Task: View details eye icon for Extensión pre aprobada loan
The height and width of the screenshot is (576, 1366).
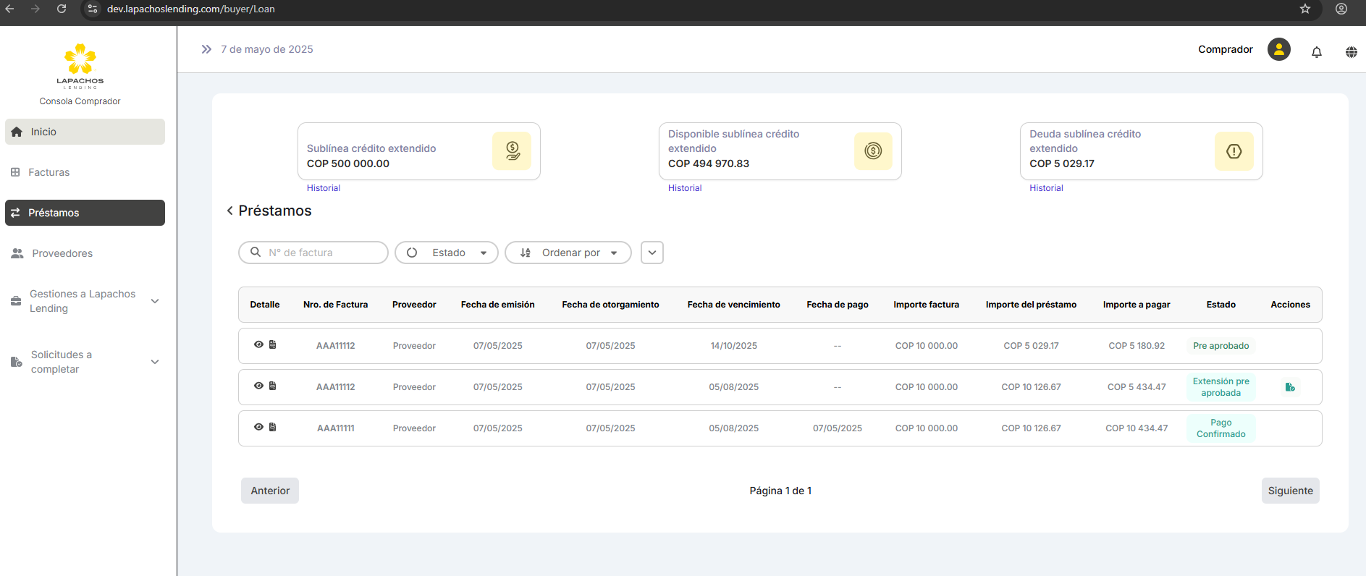Action: point(258,386)
